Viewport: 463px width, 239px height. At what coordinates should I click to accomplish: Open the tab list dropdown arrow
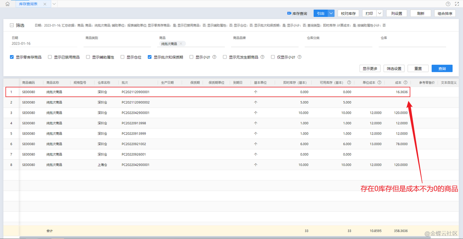(x=54, y=4)
